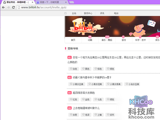Screen dimensions: 160x120
Task: Open the 动画 category tab
Action: [90, 40]
